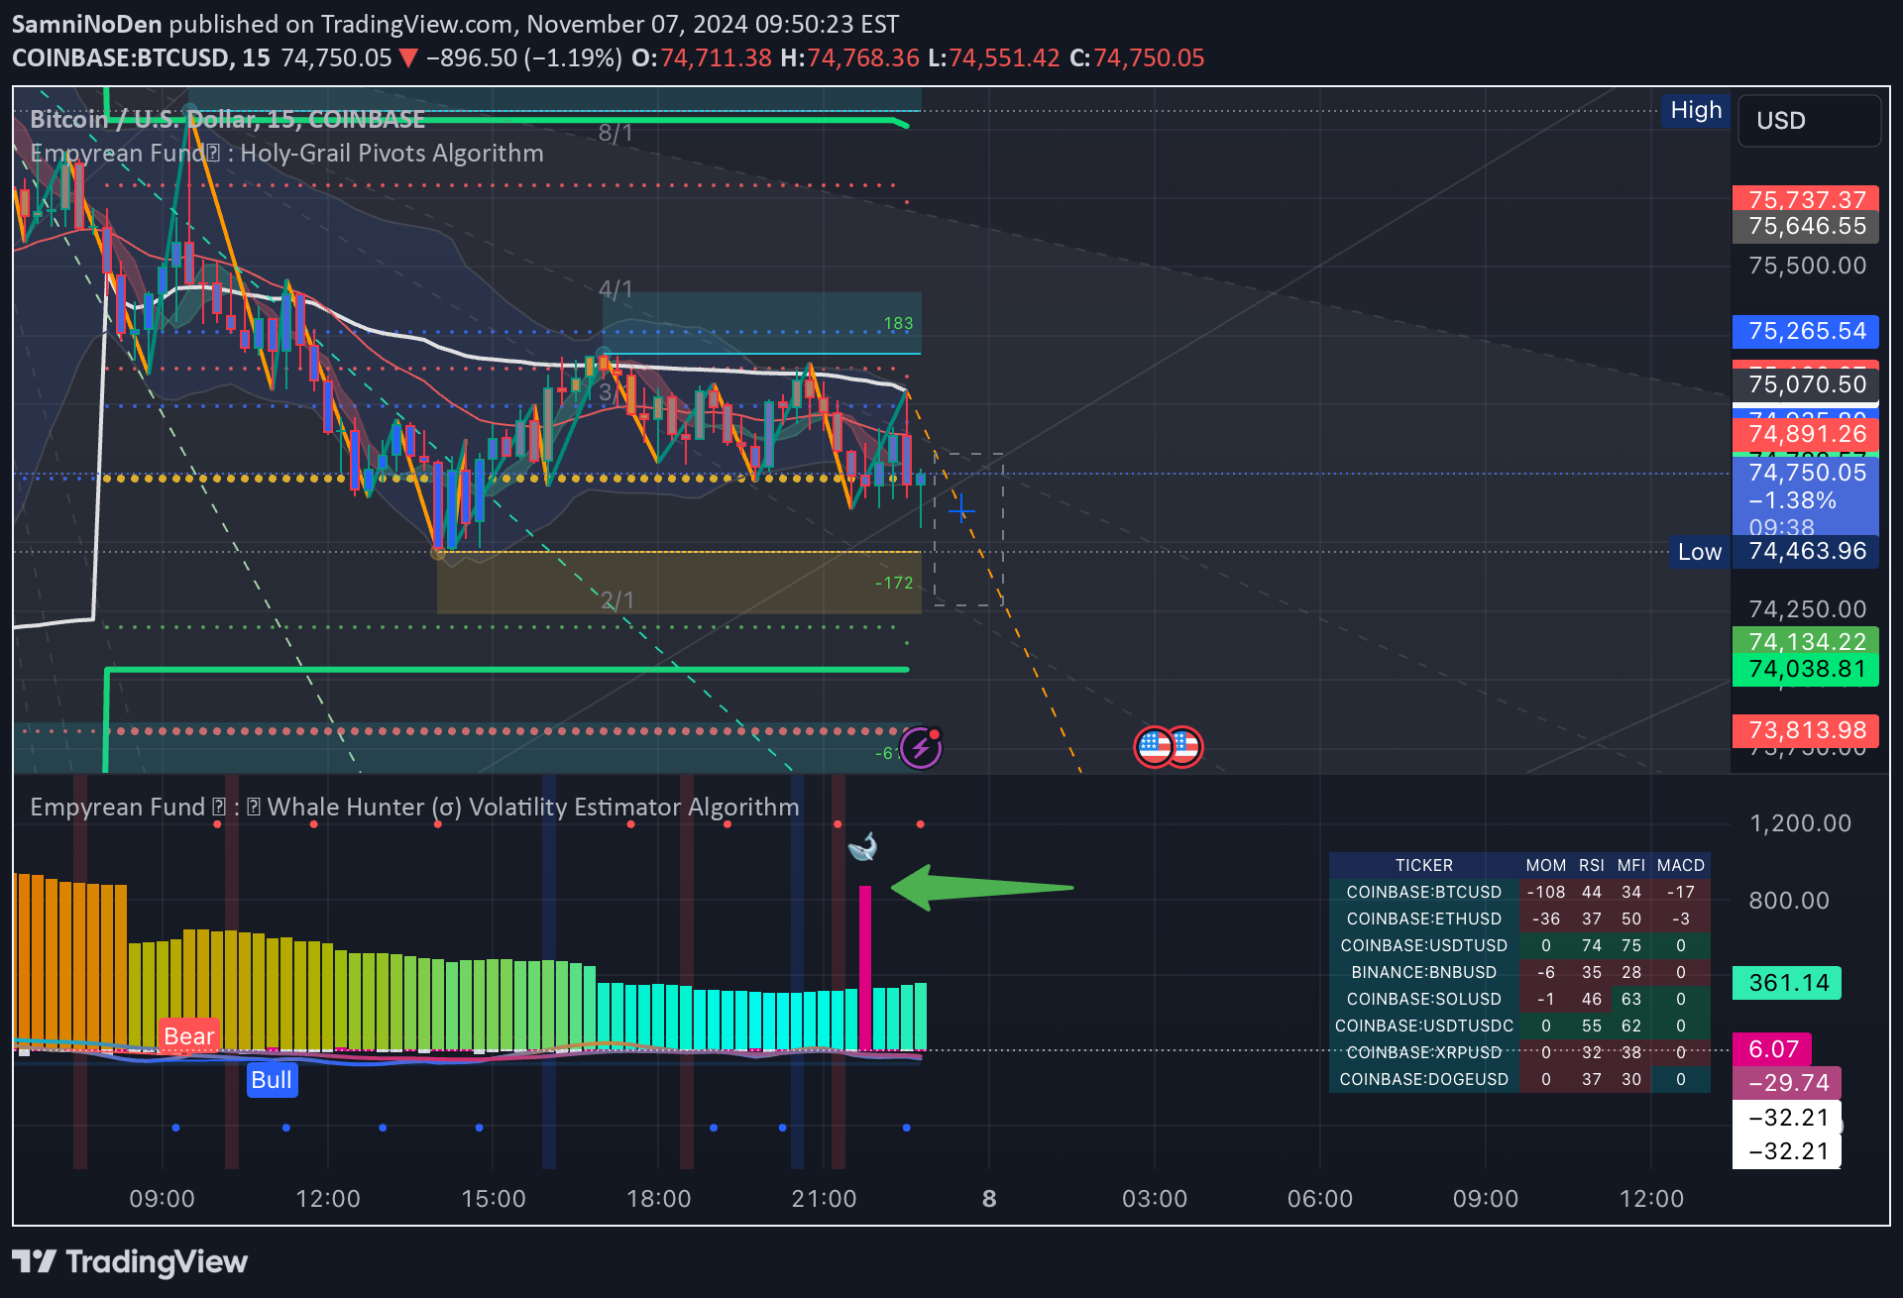The image size is (1903, 1298).
Task: Select the COINBASE:ETHUSD table row
Action: (1519, 919)
